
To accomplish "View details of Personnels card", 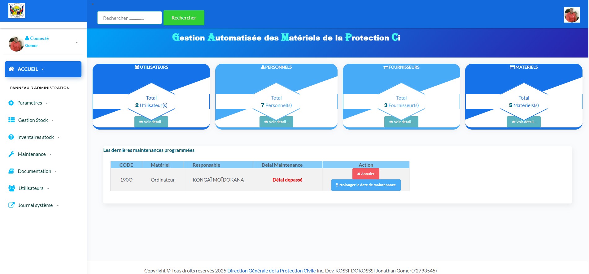I will pos(276,122).
